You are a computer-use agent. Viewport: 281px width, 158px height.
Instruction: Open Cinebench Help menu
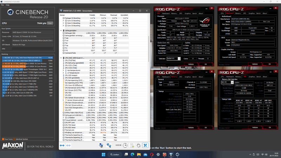[x=7, y=5]
